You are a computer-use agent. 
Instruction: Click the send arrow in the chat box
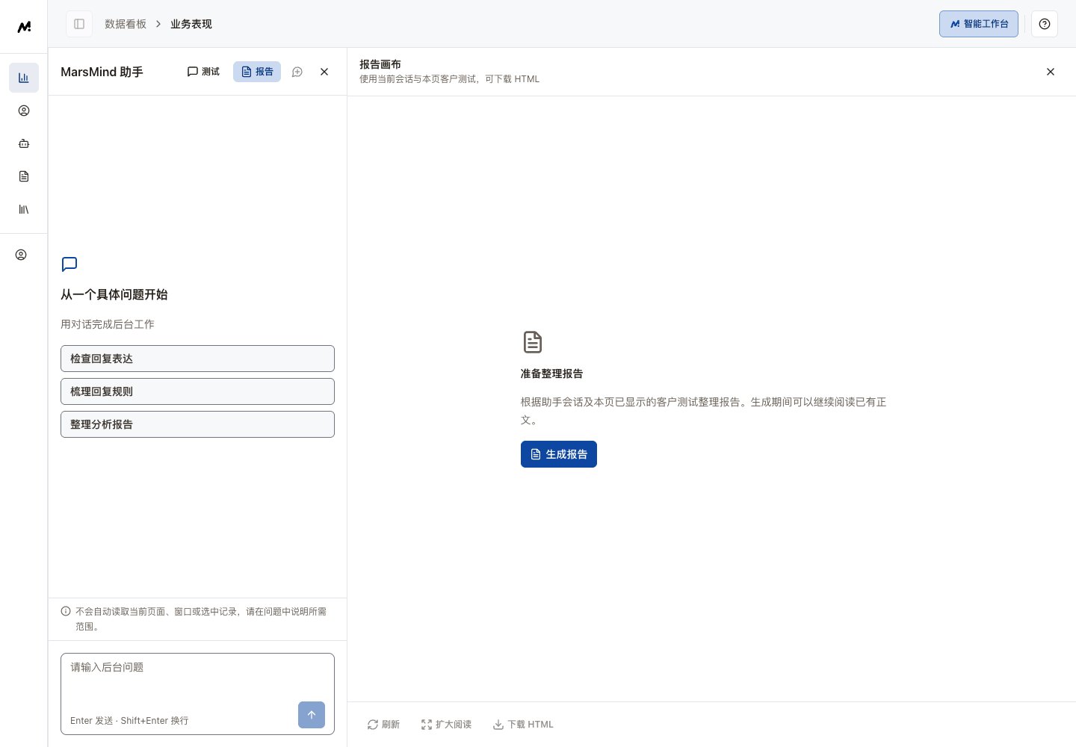tap(312, 715)
